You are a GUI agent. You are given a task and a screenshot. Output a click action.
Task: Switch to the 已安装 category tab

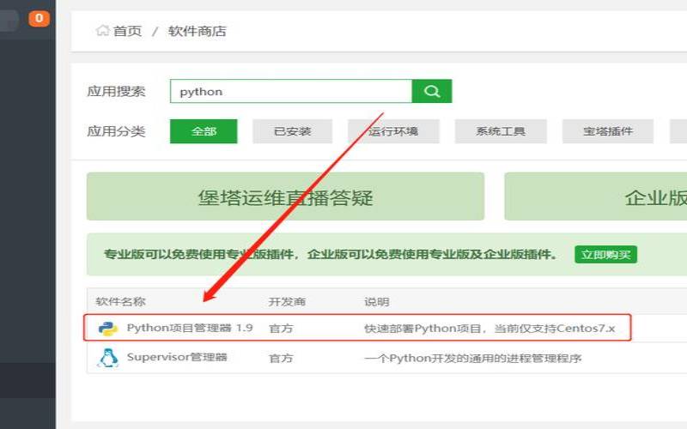click(x=292, y=131)
